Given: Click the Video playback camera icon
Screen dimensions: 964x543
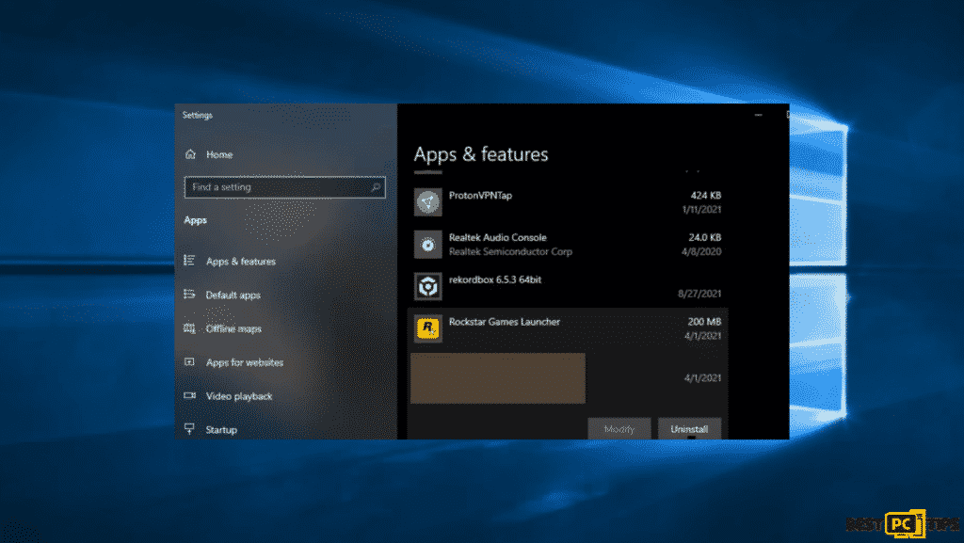Looking at the screenshot, I should click(x=189, y=395).
